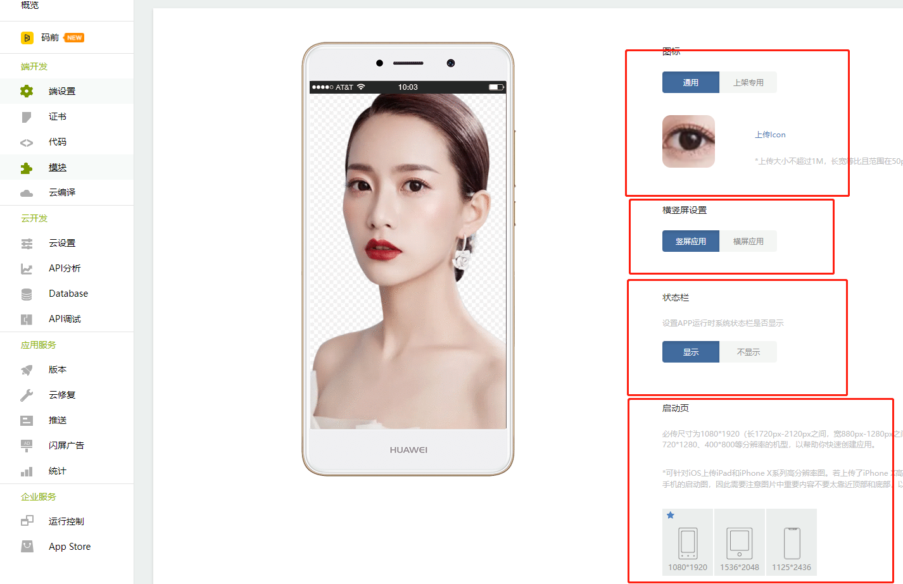Click the bar chart icon for 统计
Screen dimensions: 903x584
(27, 471)
